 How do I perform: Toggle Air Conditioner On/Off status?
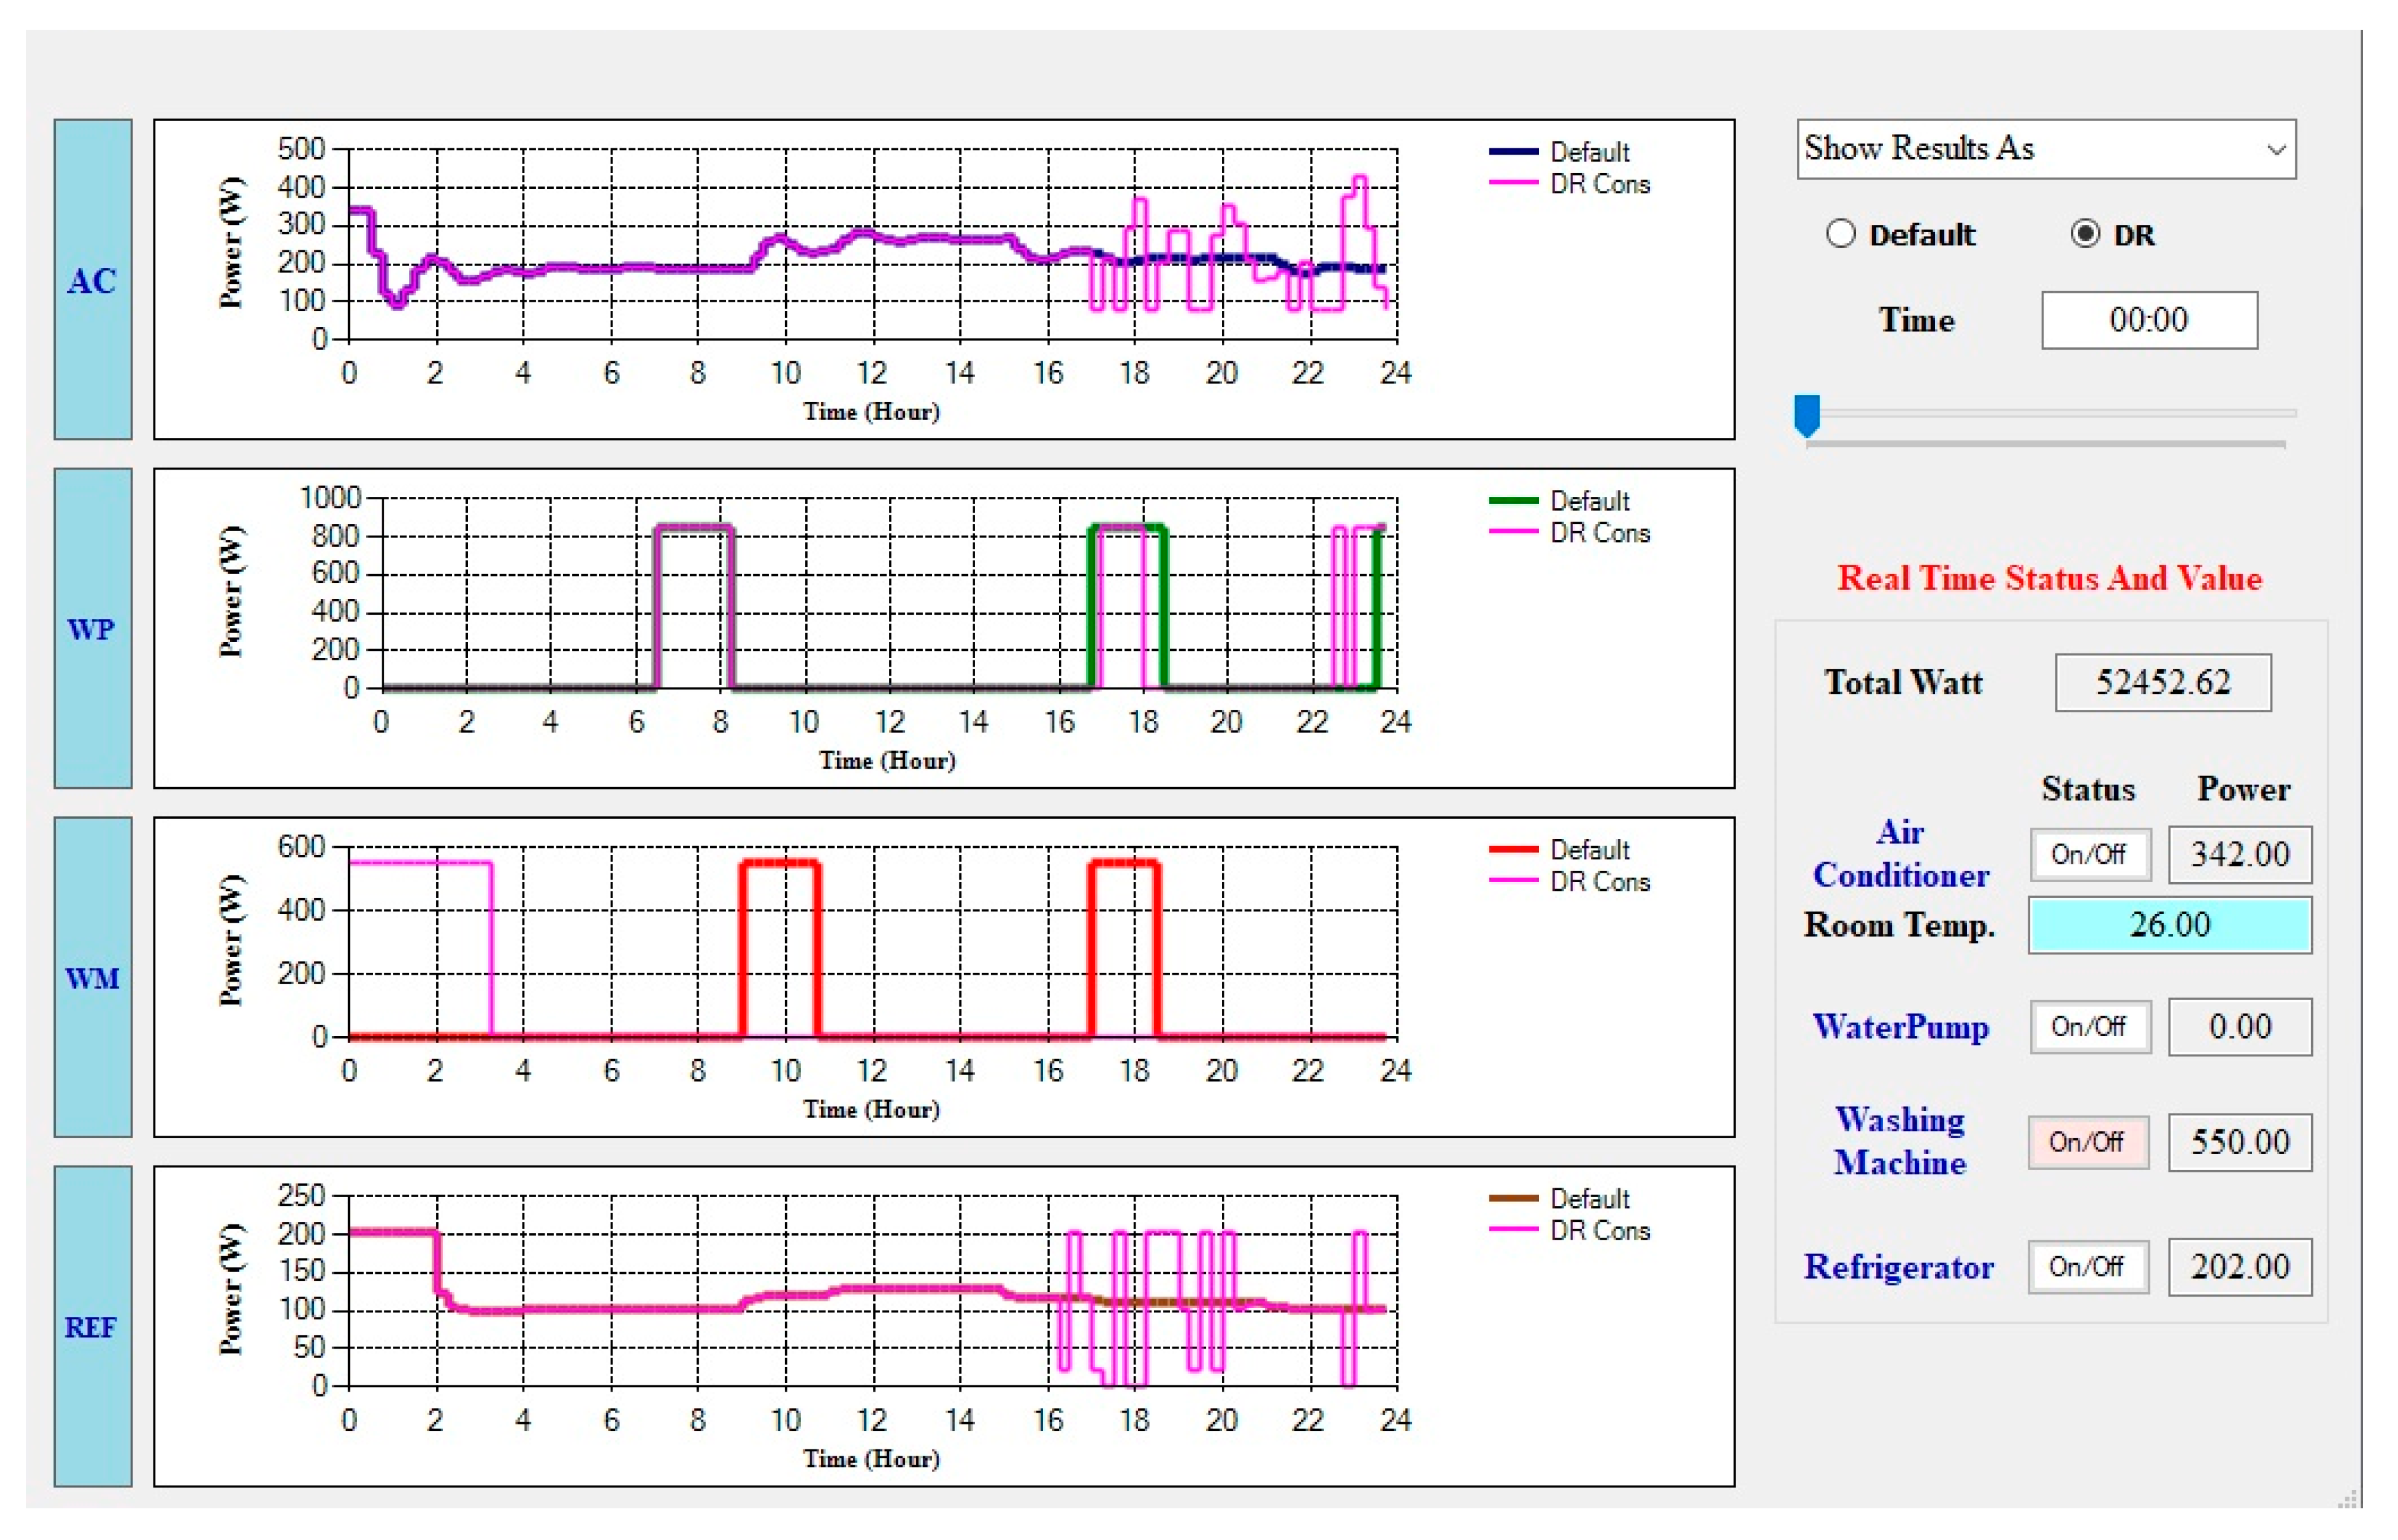(x=2089, y=855)
